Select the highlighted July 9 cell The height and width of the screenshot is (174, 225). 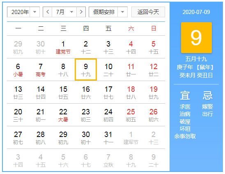point(86,70)
